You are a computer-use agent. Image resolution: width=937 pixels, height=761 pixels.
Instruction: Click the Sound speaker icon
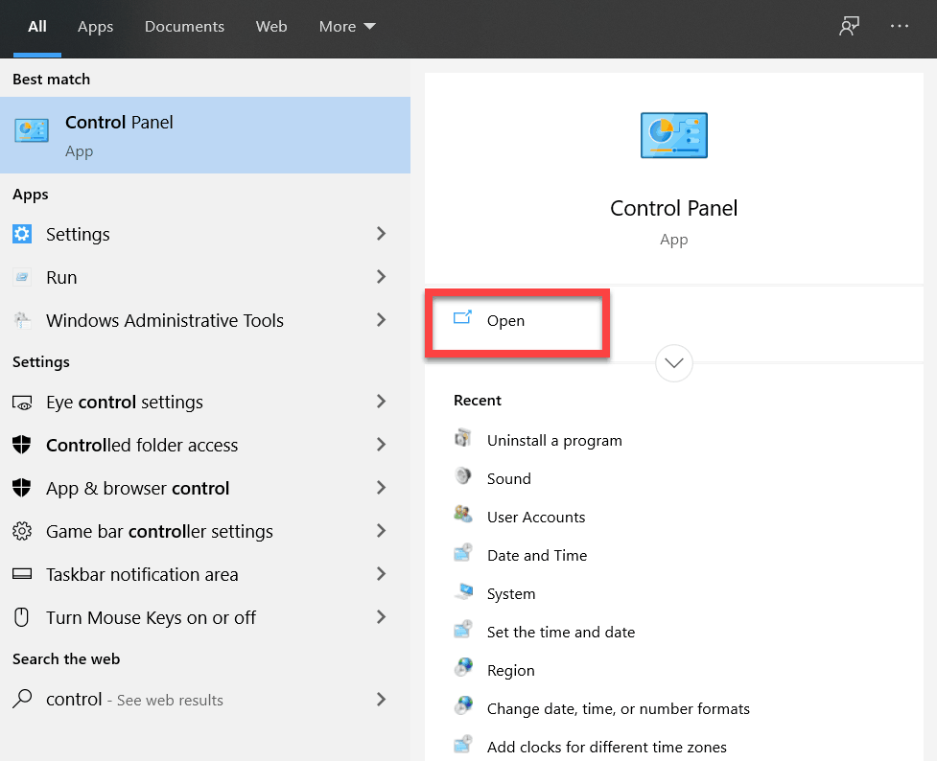point(463,476)
